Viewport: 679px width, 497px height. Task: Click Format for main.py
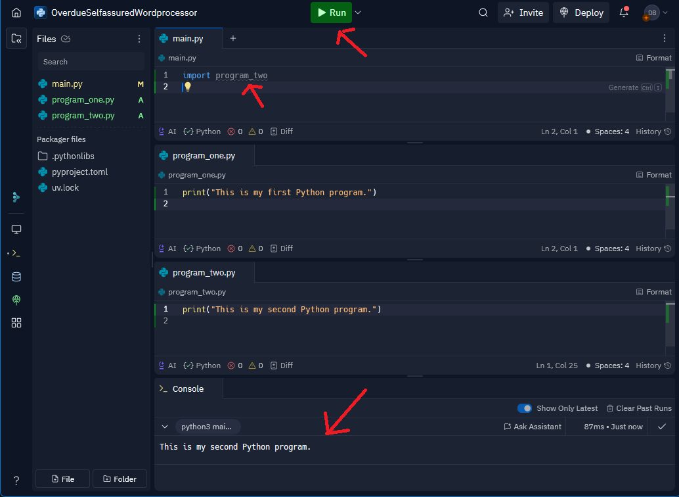pos(654,58)
